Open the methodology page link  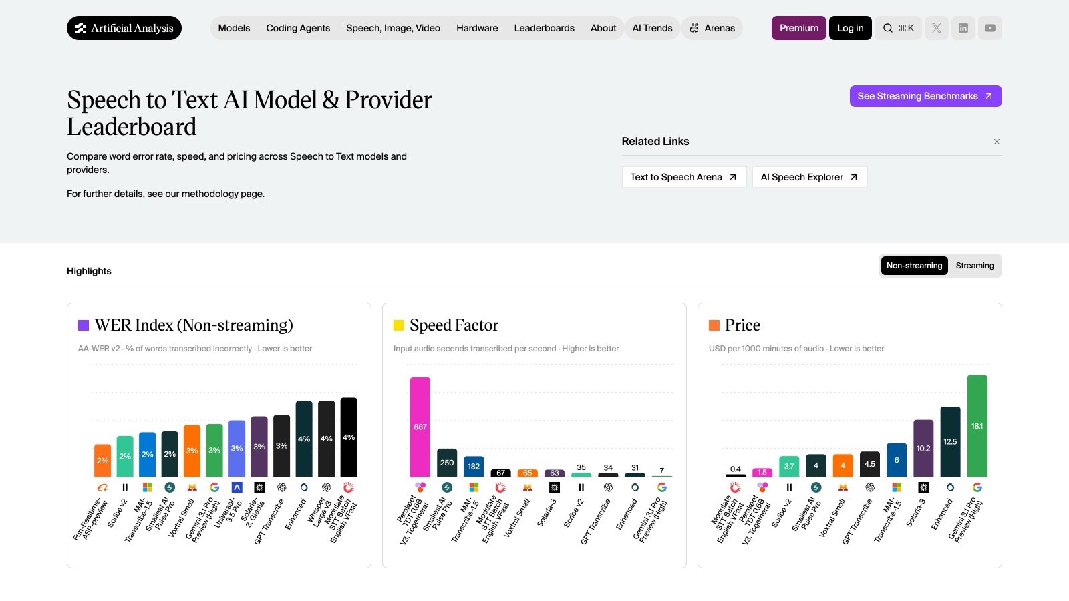pyautogui.click(x=222, y=194)
